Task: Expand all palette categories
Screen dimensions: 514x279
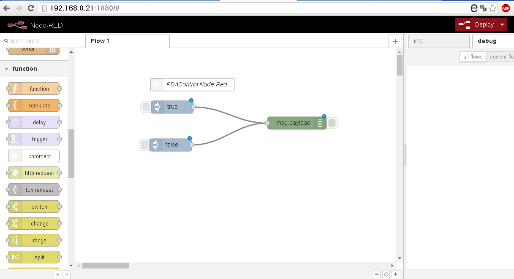Action: (x=66, y=274)
